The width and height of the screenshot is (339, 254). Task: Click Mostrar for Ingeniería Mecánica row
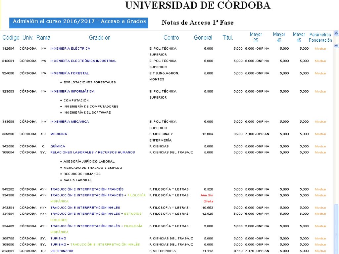click(320, 122)
